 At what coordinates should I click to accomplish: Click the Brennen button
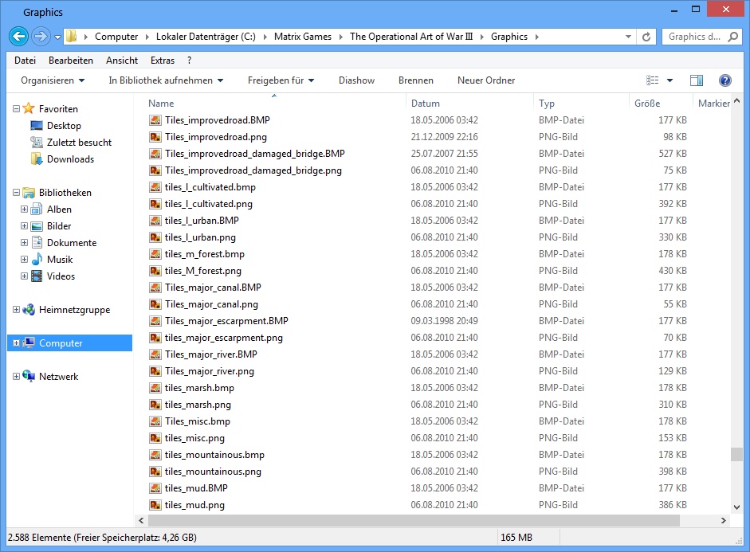click(416, 80)
